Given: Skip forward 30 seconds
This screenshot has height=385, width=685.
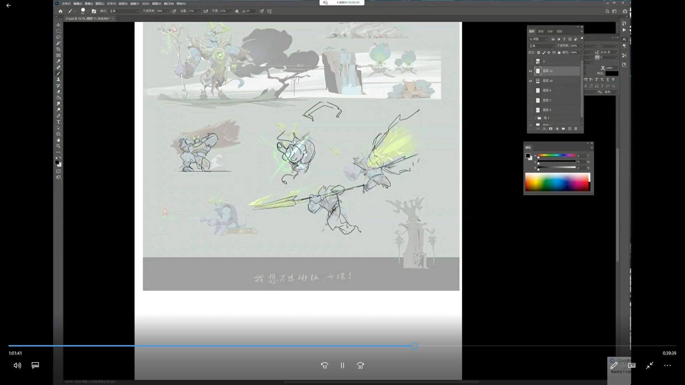Looking at the screenshot, I should [x=360, y=365].
